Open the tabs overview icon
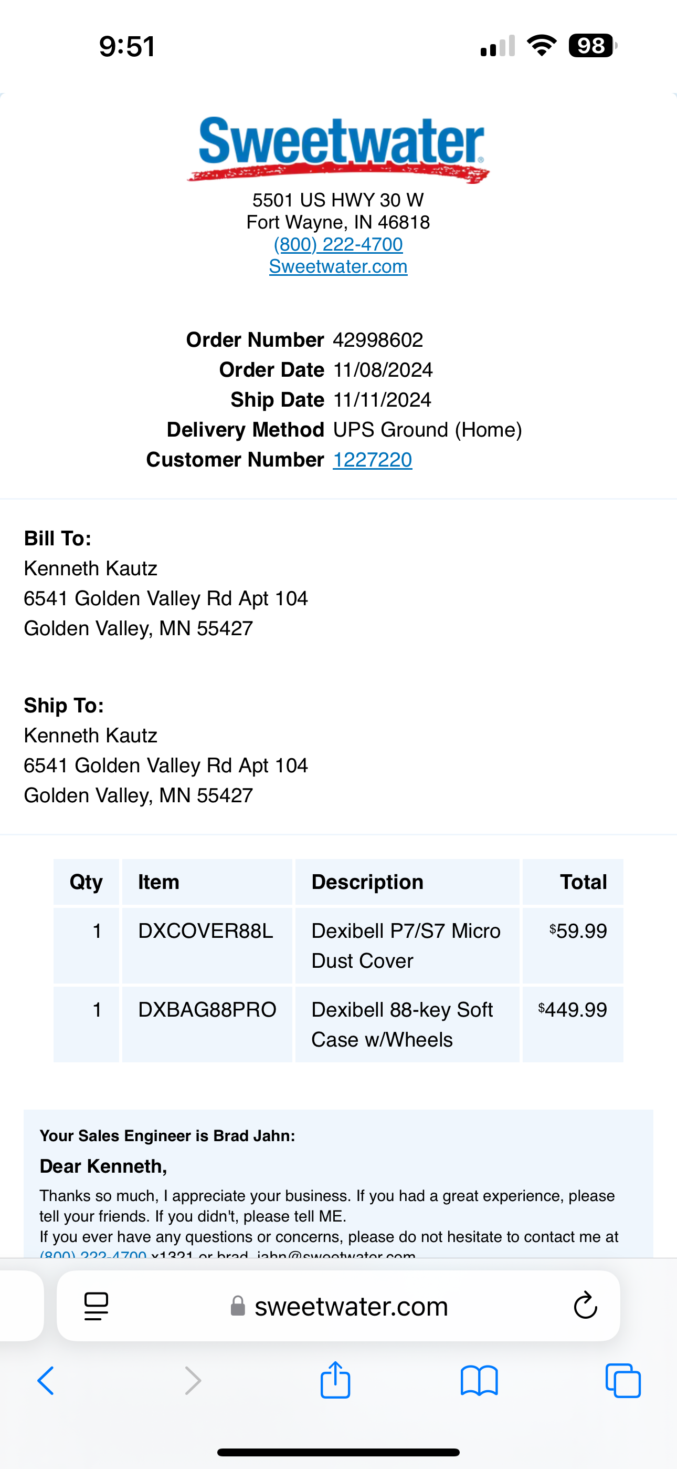Viewport: 677px width, 1469px height. (623, 1381)
